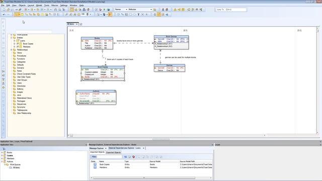Click the Application View toolbar icon
Screen dimensions: 322x181
4,149
